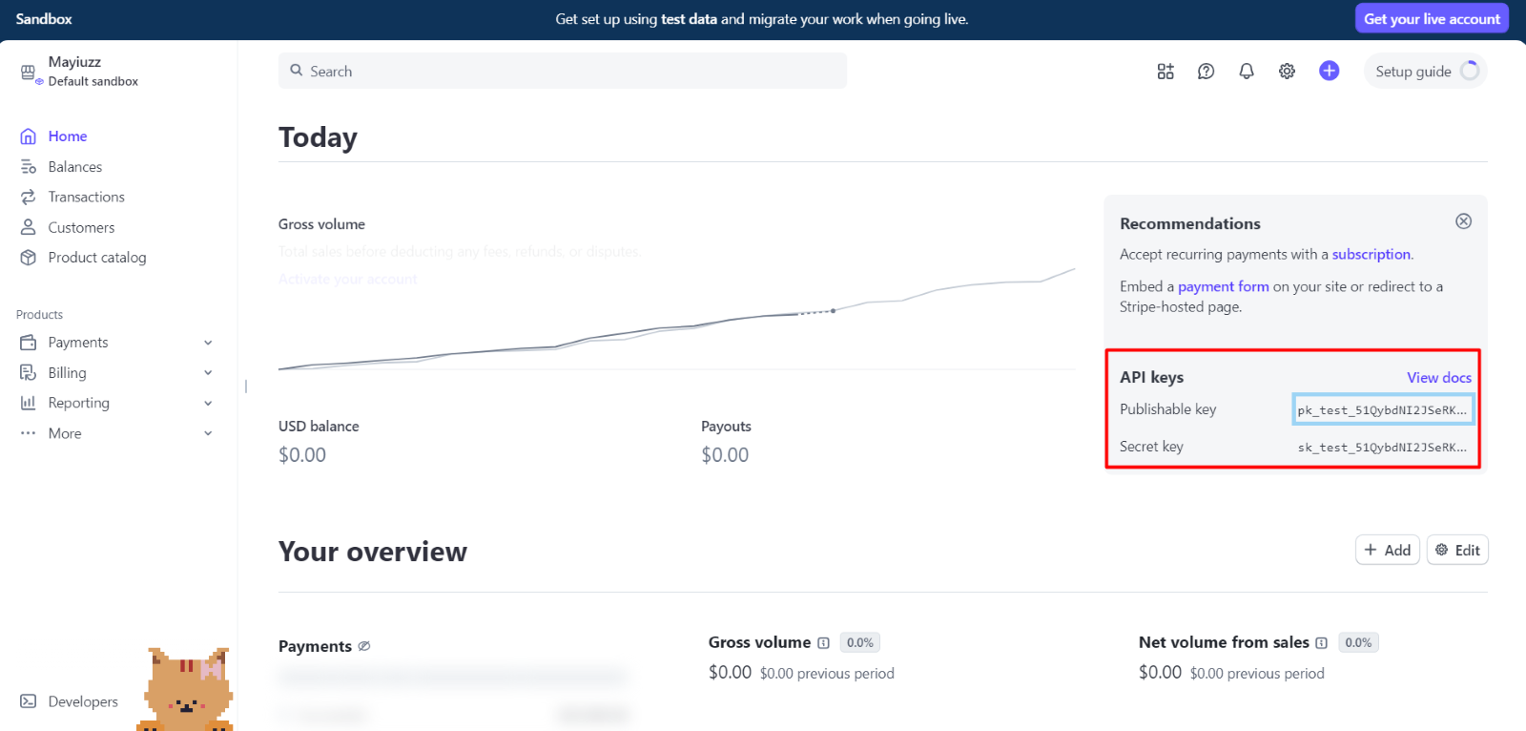Image resolution: width=1526 pixels, height=731 pixels.
Task: Open the apps grid icon in top bar
Action: 1165,72
